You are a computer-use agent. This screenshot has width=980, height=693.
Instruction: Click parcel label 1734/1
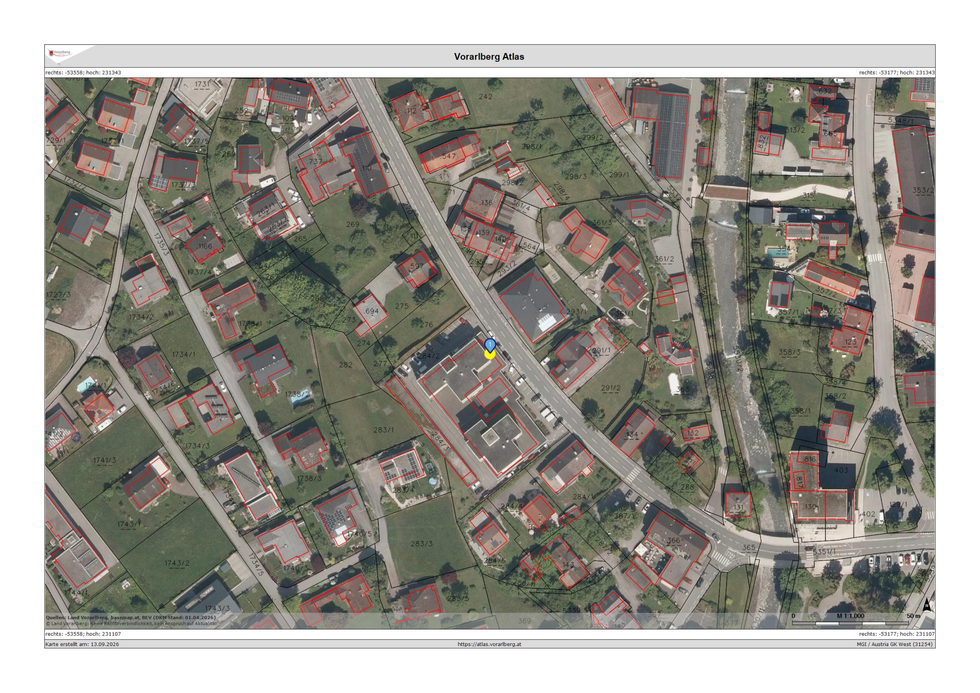coord(183,354)
